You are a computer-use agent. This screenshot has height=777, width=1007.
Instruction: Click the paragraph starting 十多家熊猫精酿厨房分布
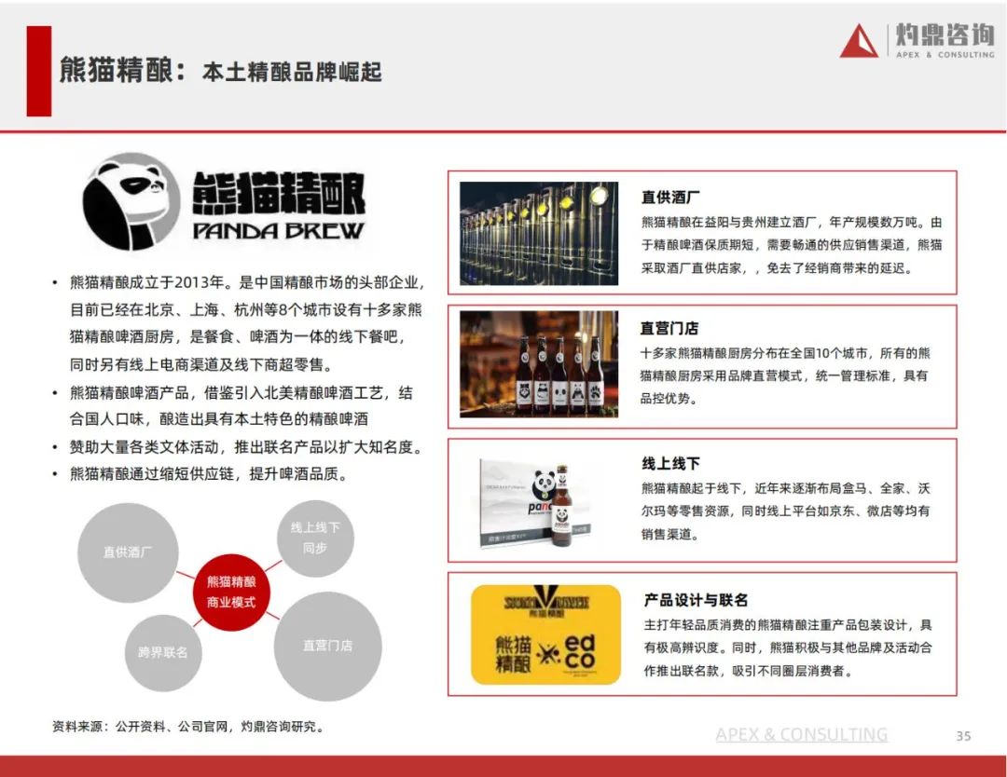pos(785,375)
